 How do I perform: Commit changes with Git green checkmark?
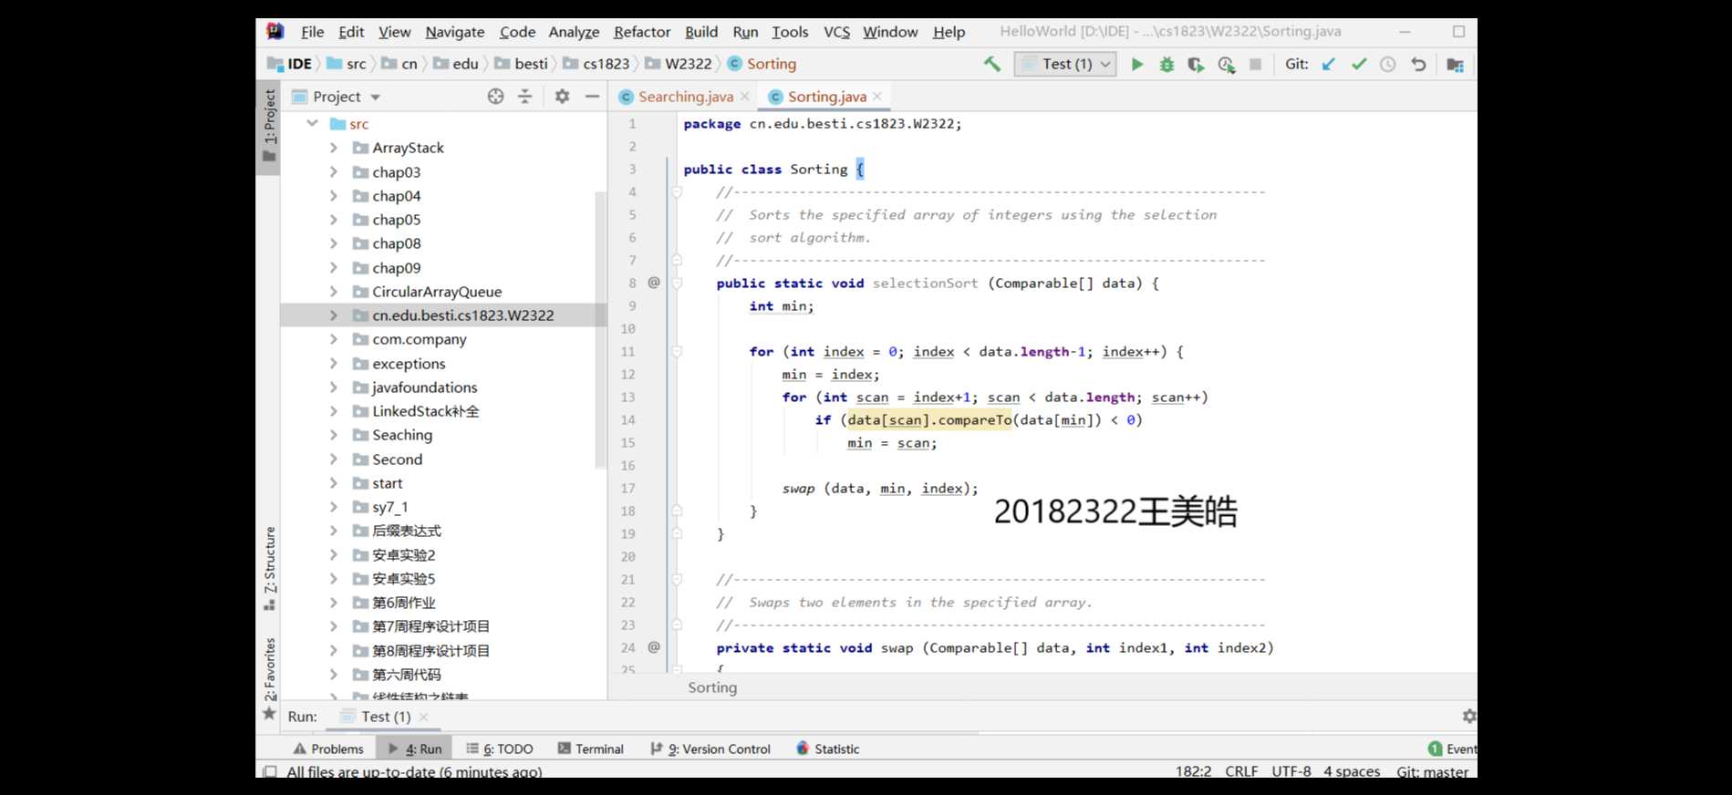click(x=1359, y=64)
